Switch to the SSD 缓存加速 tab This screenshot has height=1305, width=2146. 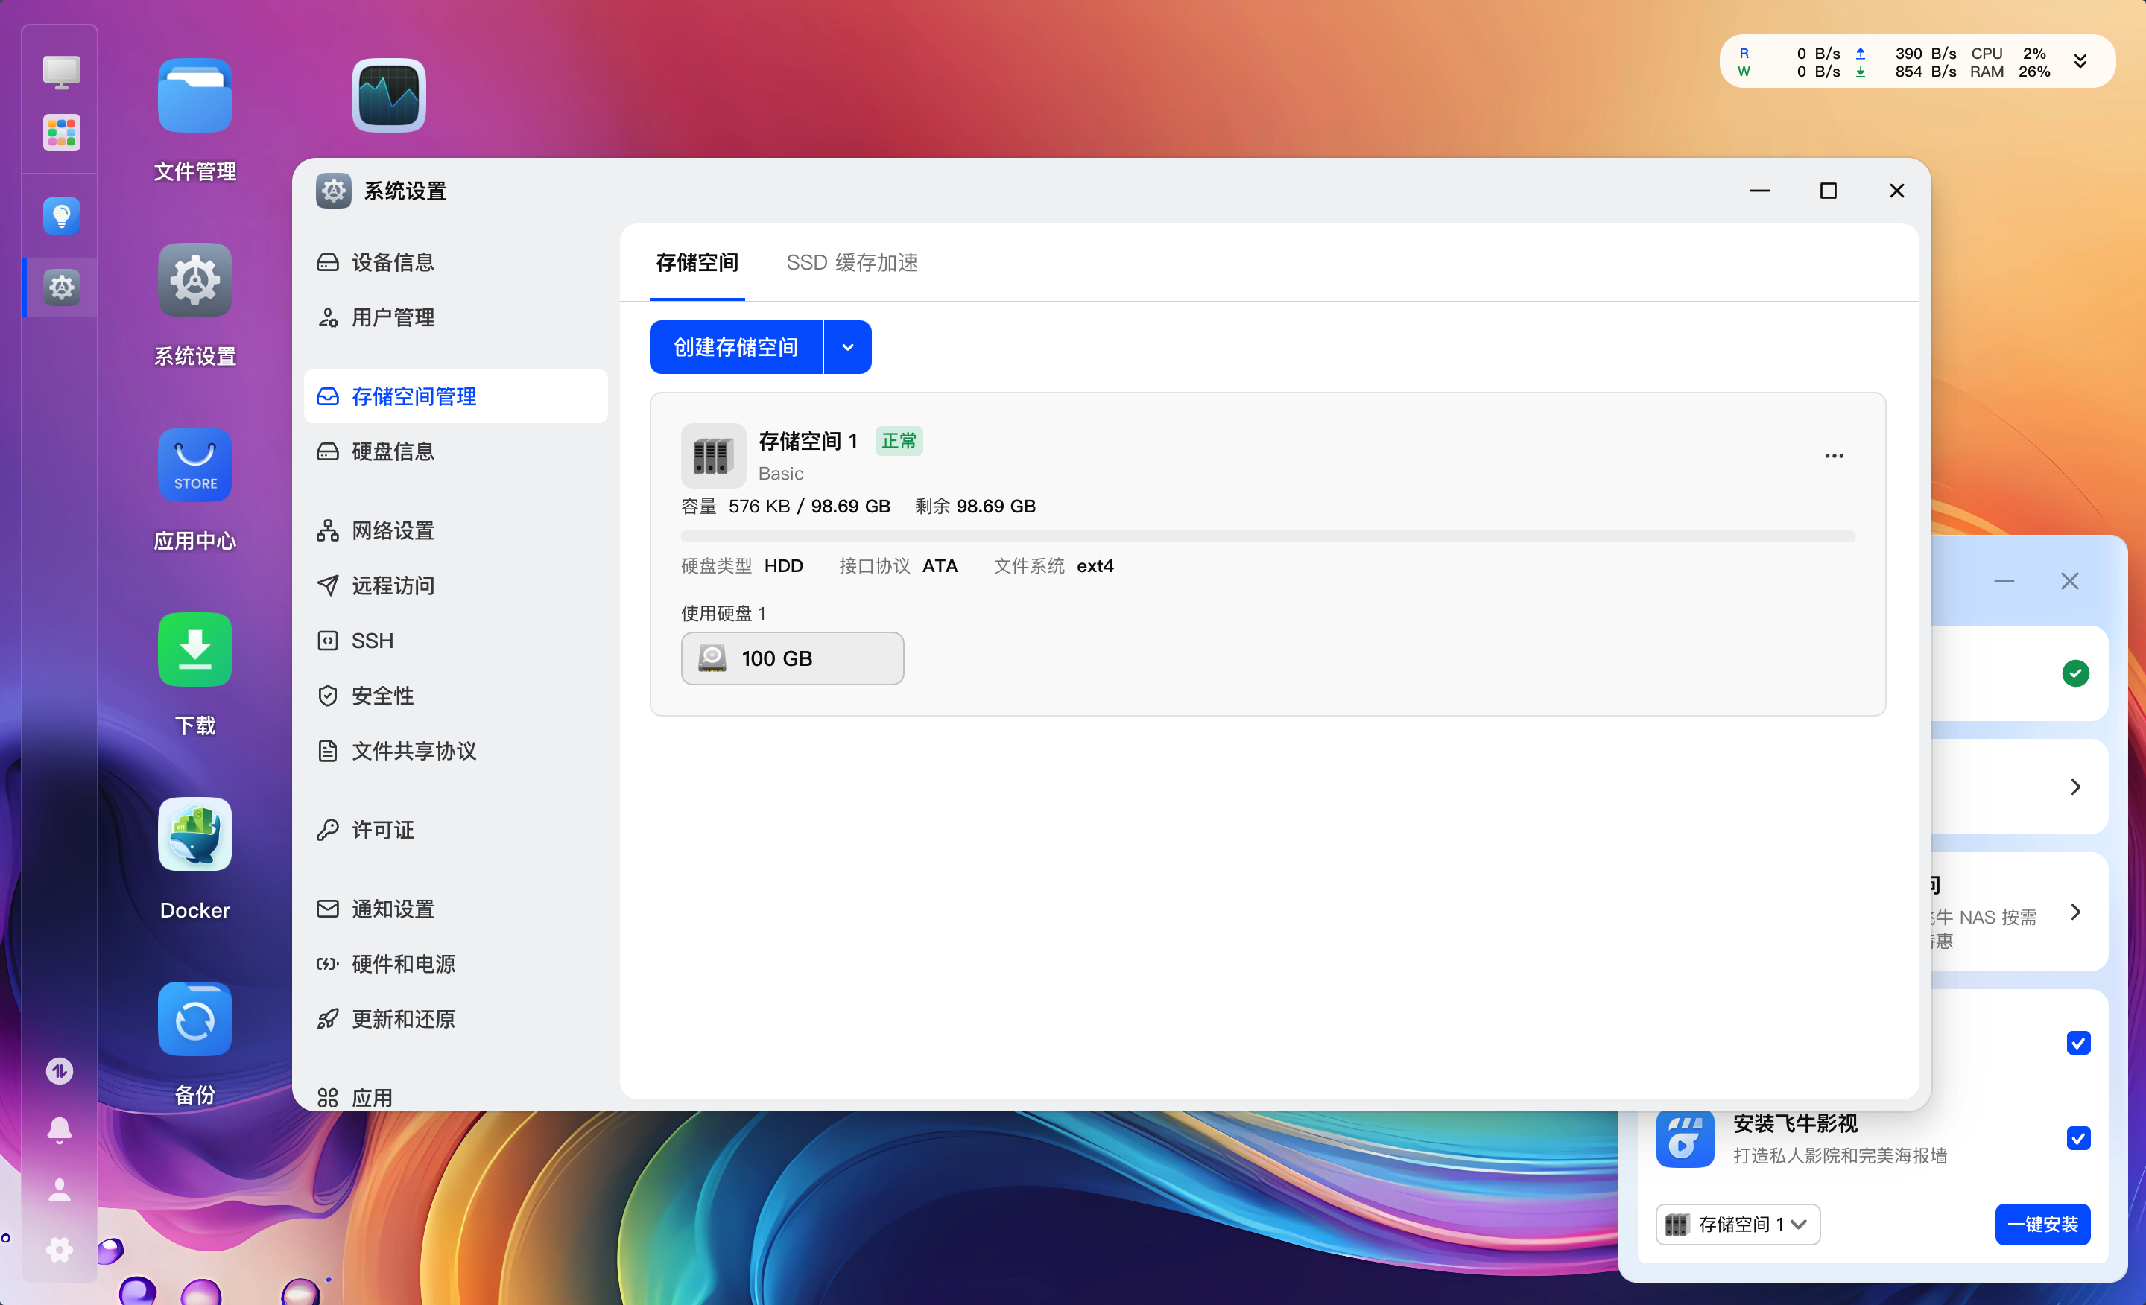(851, 263)
